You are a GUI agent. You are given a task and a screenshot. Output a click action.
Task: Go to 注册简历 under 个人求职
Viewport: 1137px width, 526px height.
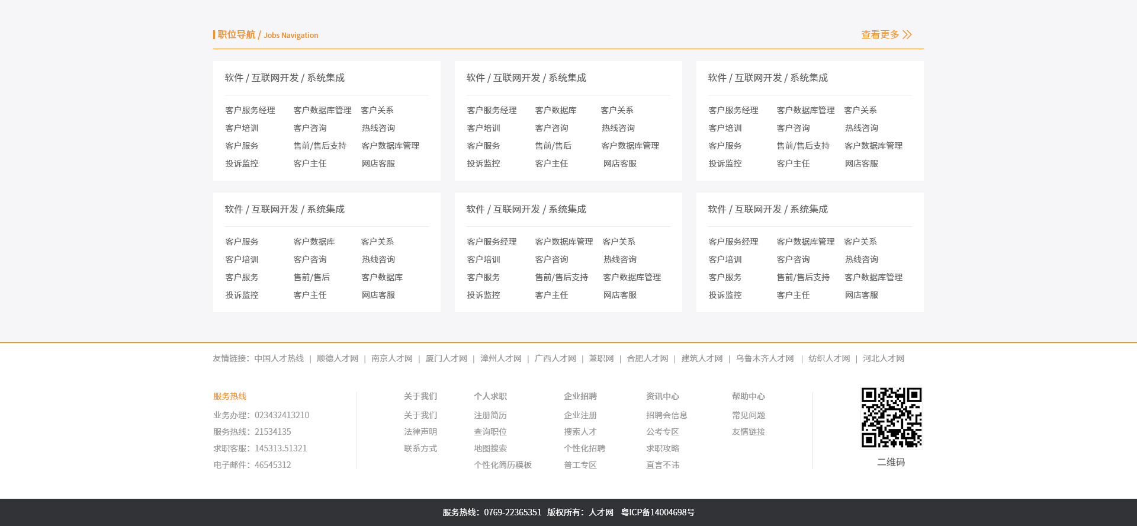pyautogui.click(x=490, y=415)
